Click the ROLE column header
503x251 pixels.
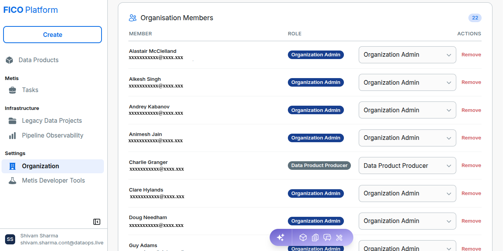coord(294,34)
